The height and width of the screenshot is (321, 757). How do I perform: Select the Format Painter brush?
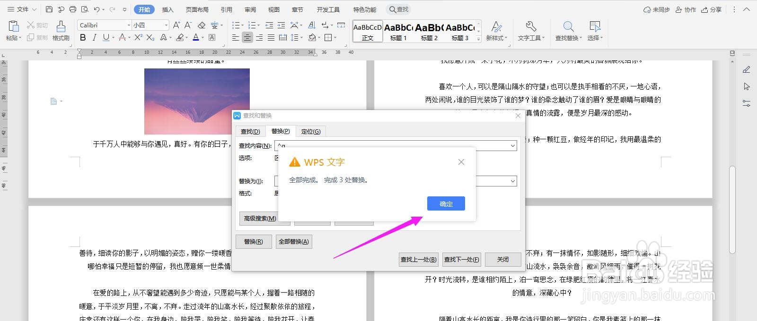click(61, 26)
